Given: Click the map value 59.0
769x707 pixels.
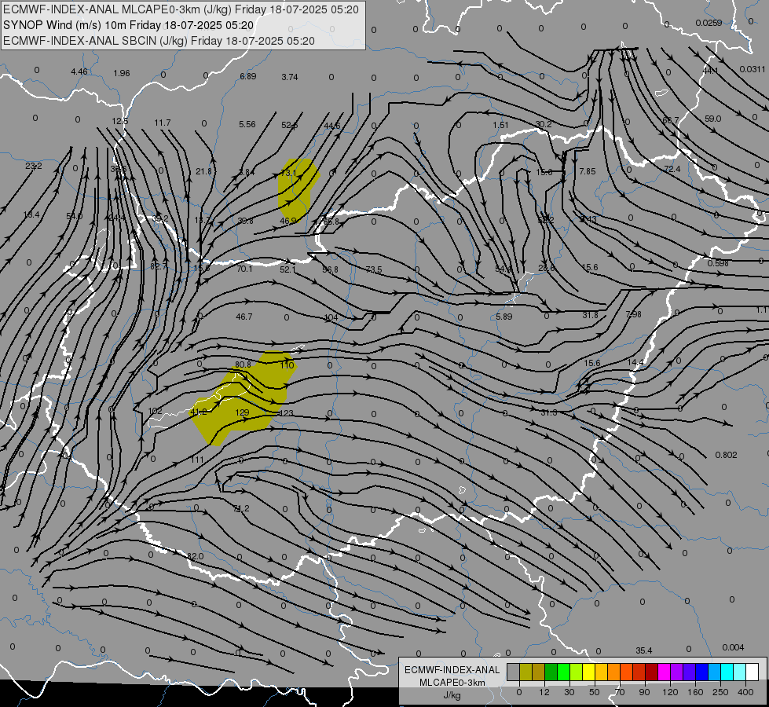Looking at the screenshot, I should [712, 119].
